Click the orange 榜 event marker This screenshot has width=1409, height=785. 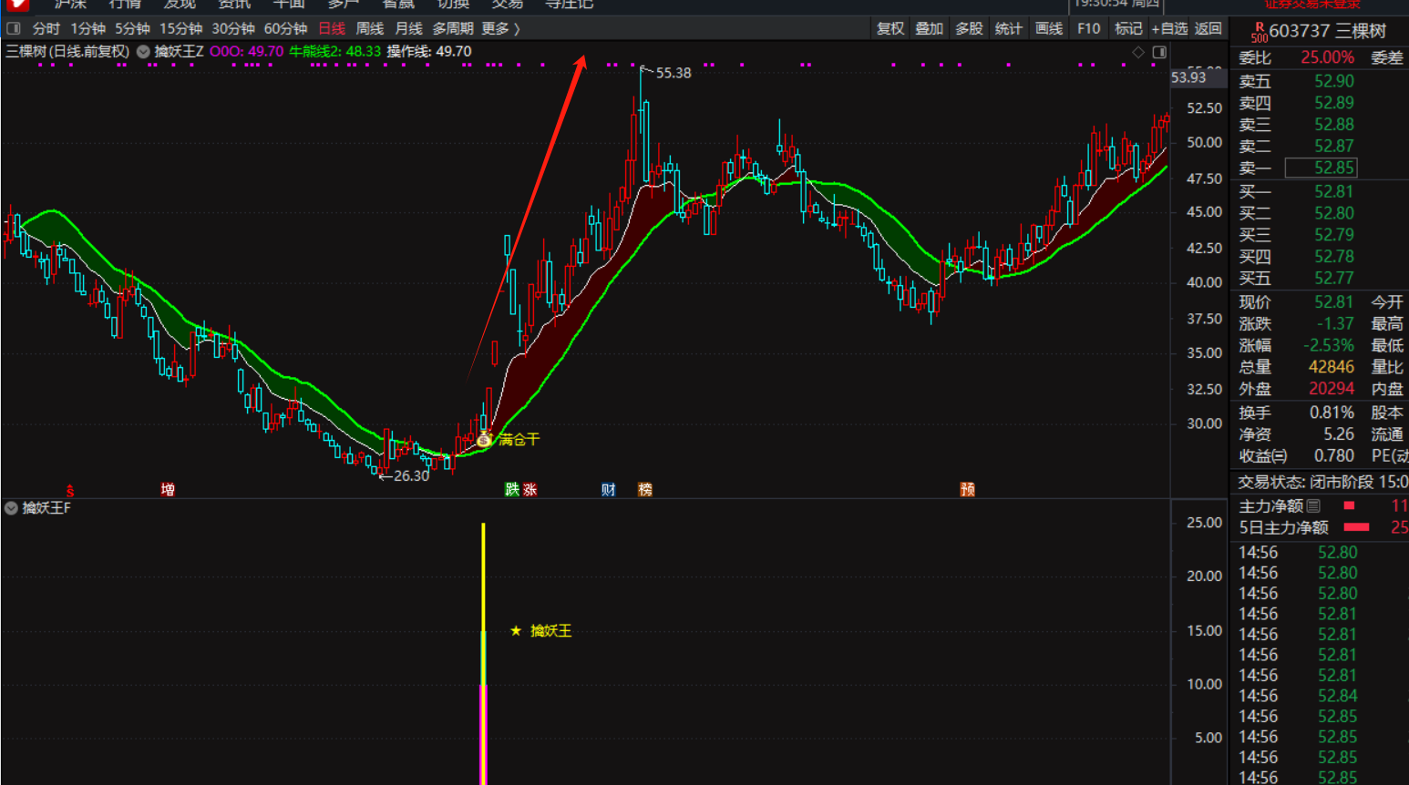pyautogui.click(x=645, y=490)
